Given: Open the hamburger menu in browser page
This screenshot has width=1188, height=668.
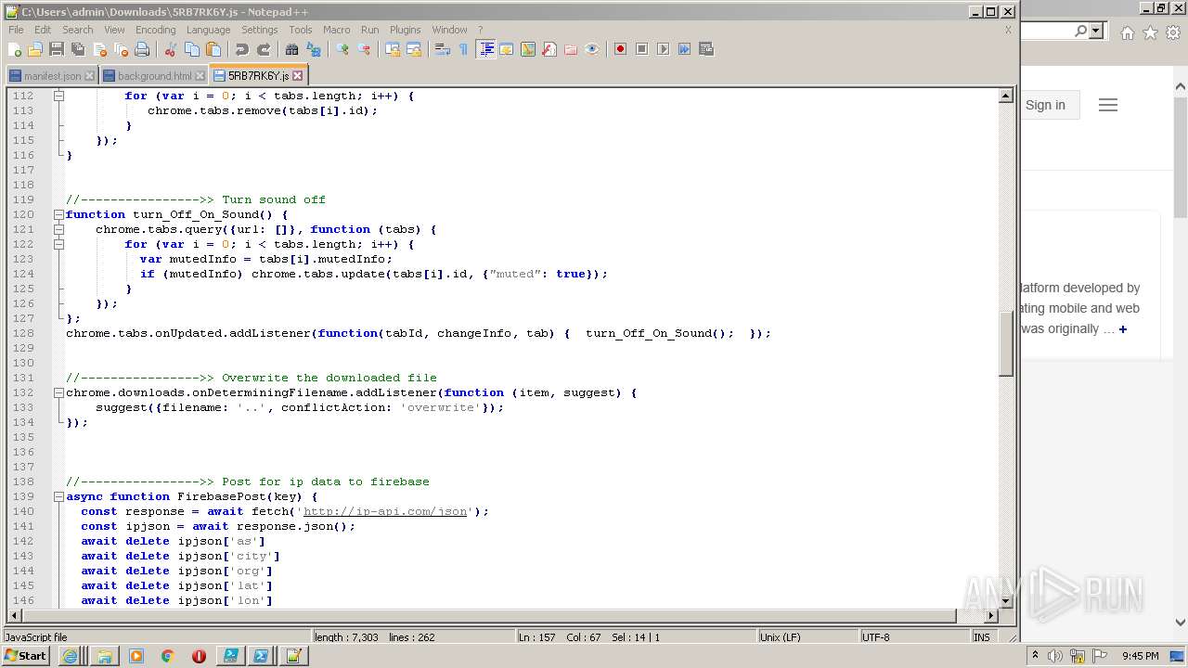Looking at the screenshot, I should click(x=1108, y=105).
